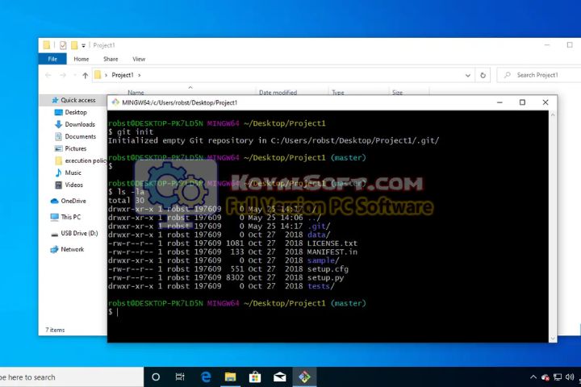Select Network in navigation pane
This screenshot has width=581, height=387.
click(73, 249)
